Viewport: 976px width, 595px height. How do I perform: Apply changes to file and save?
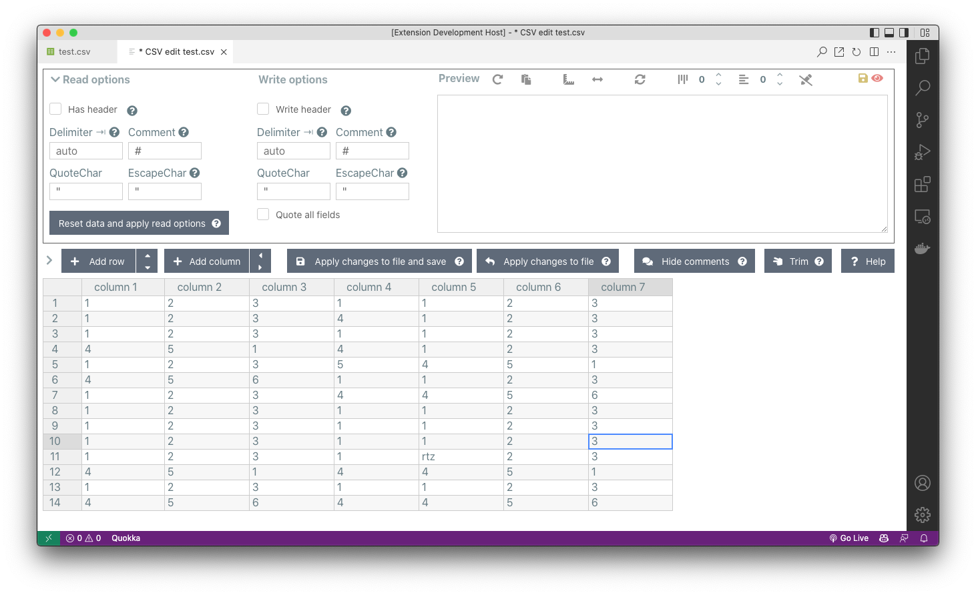379,261
